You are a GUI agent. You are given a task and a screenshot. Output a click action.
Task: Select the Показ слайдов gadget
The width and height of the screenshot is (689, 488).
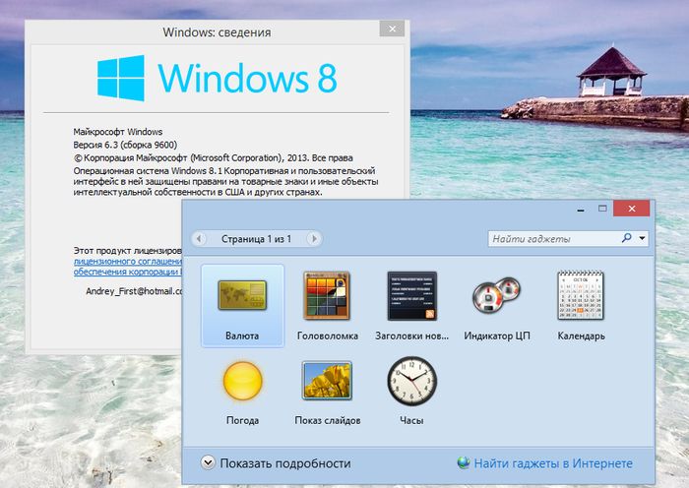click(x=328, y=390)
